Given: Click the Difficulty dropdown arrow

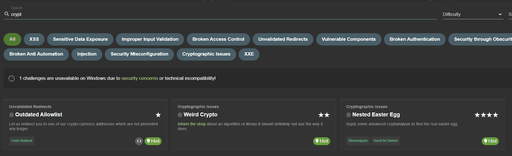Looking at the screenshot, I should 500,15.
